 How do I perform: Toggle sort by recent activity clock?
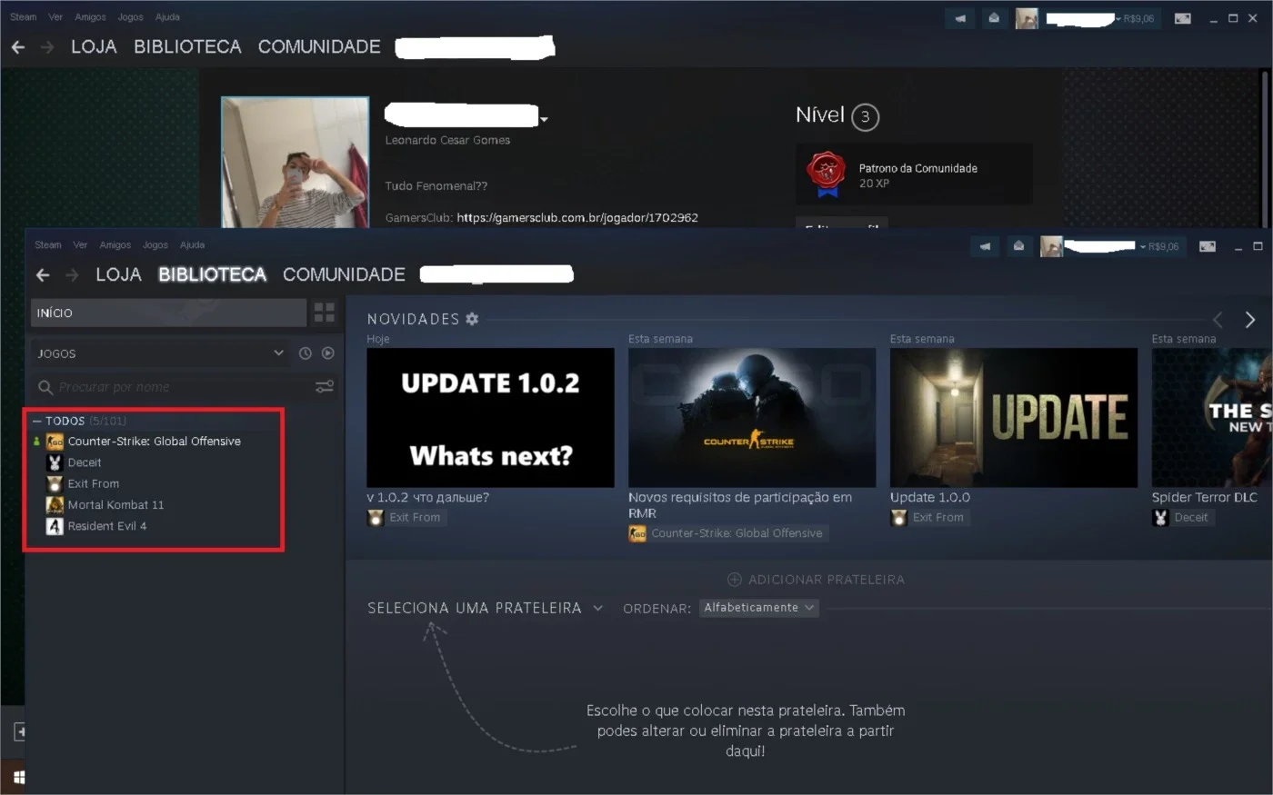point(306,353)
